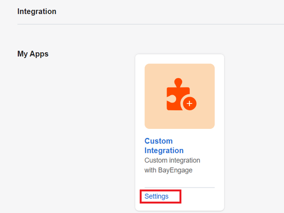The image size is (284, 213).
Task: Click the 'Custom integration' gray subtitle line
Action: click(172, 160)
